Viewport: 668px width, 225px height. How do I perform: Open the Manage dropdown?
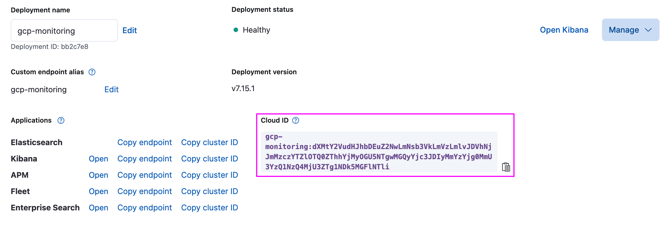click(x=630, y=30)
